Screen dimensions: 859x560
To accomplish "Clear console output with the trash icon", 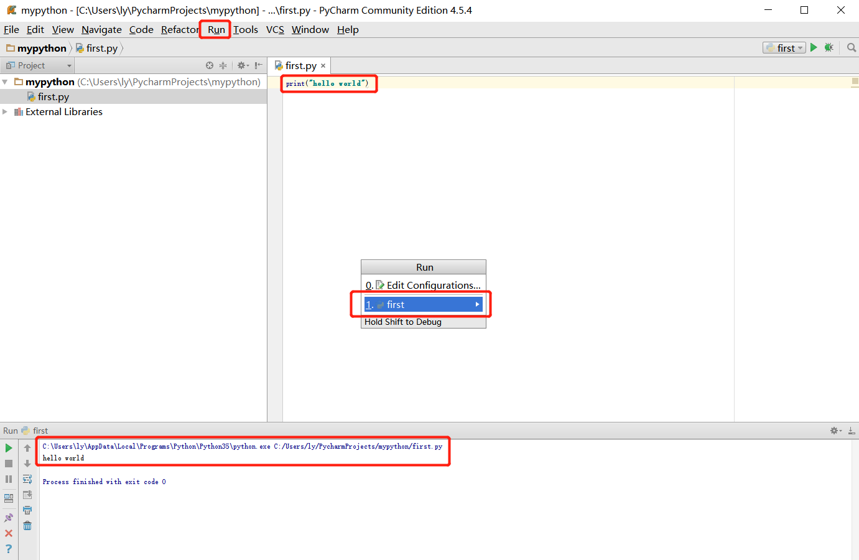I will point(27,526).
